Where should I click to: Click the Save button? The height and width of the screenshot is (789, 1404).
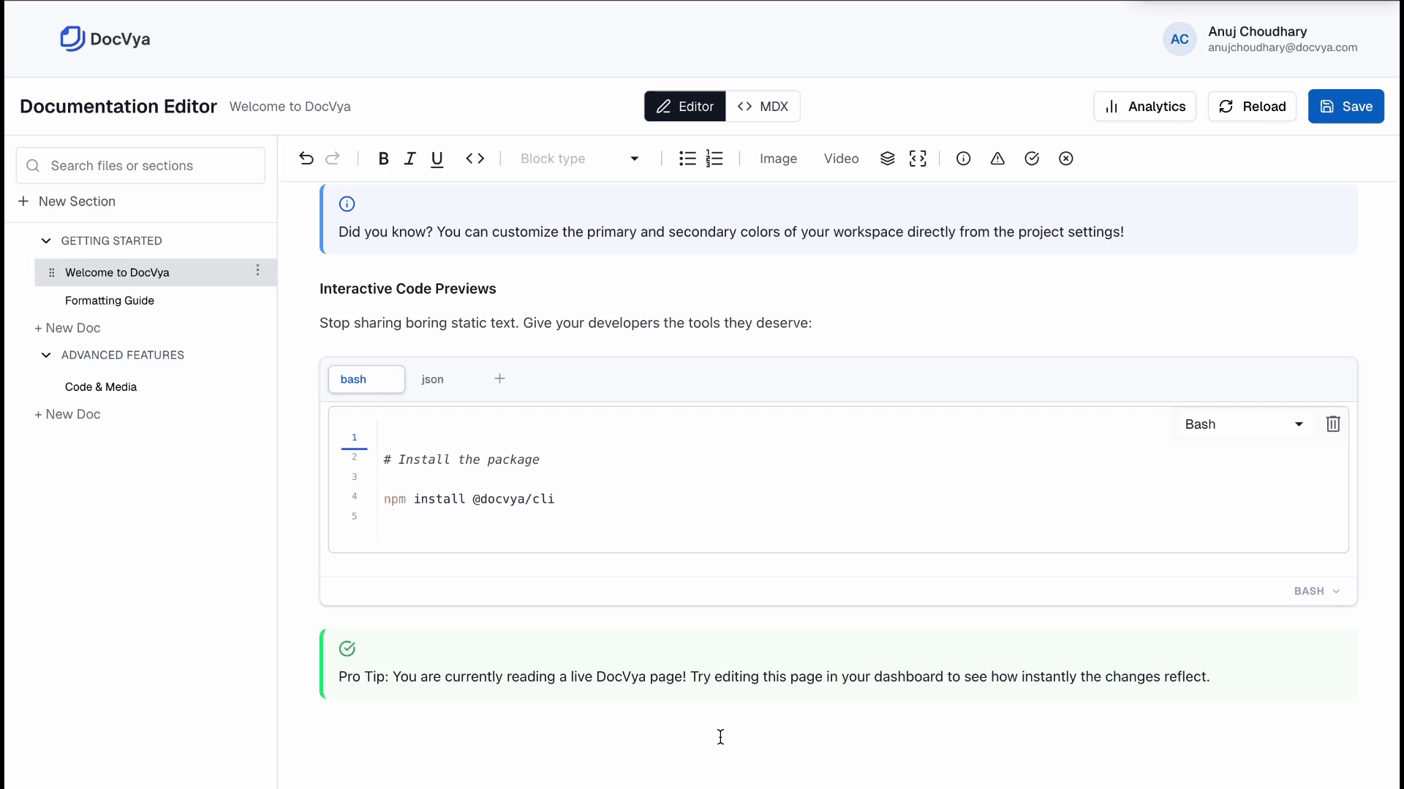(1346, 106)
